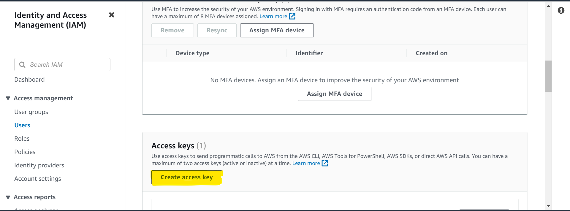Navigate to Policies
The image size is (570, 211).
tap(25, 152)
